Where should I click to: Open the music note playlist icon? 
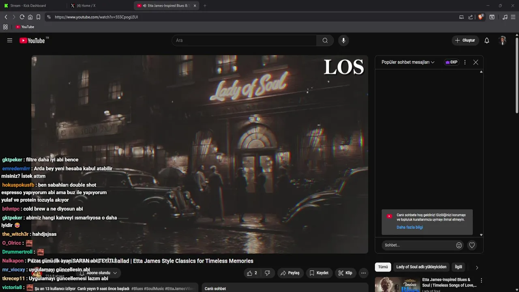point(505,17)
